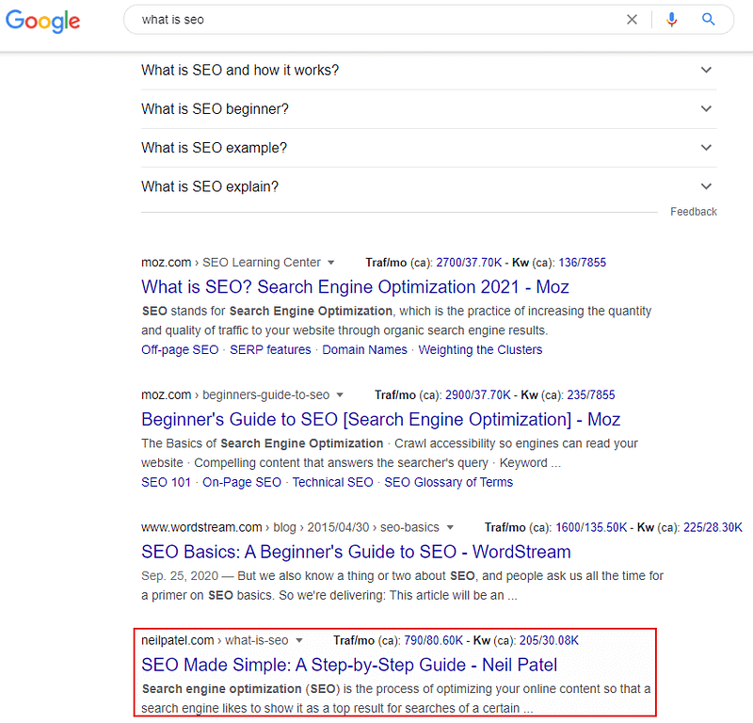The width and height of the screenshot is (753, 723).
Task: Open 'What is SEO? Search Engine Optimization 2021 - Moz'
Action: (355, 287)
